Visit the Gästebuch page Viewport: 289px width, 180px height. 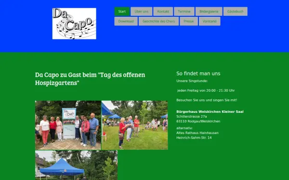tap(236, 12)
